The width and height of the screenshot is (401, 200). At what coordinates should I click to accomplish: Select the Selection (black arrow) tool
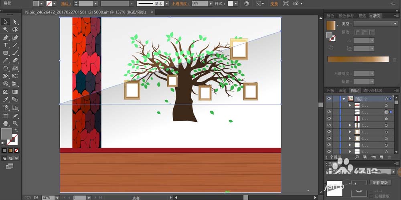coord(5,22)
